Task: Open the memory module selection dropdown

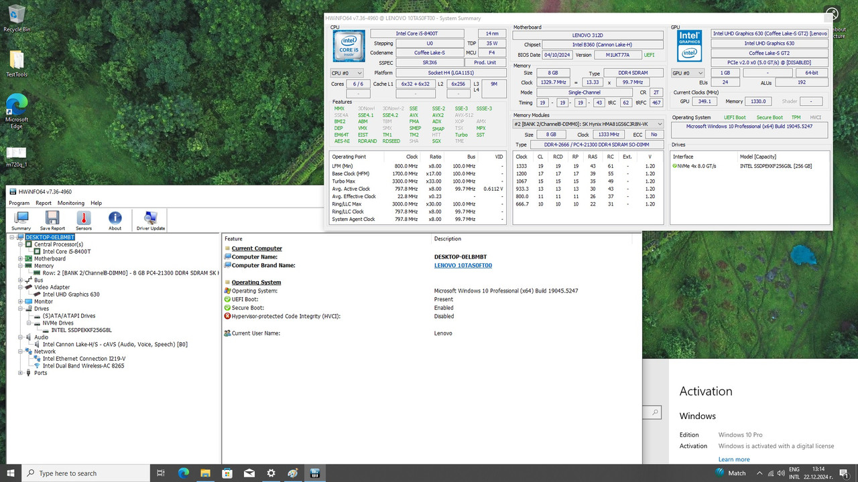Action: pyautogui.click(x=589, y=124)
